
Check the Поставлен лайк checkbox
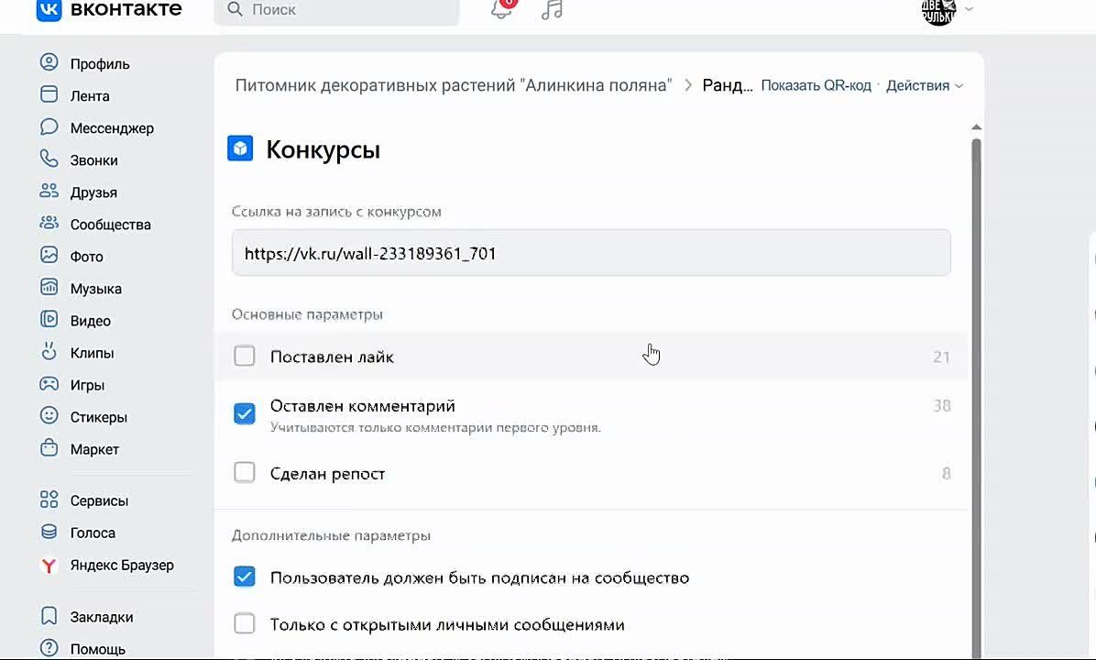point(245,356)
